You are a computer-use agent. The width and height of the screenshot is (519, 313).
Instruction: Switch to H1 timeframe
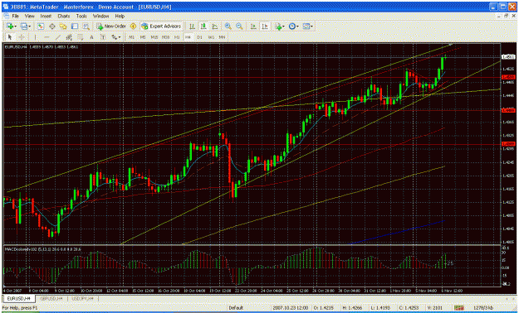coord(177,37)
